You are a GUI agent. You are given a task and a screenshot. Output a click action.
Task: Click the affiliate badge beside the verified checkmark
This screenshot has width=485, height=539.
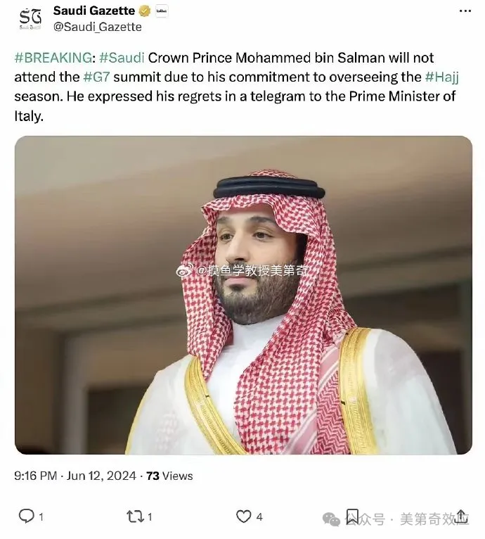[161, 11]
